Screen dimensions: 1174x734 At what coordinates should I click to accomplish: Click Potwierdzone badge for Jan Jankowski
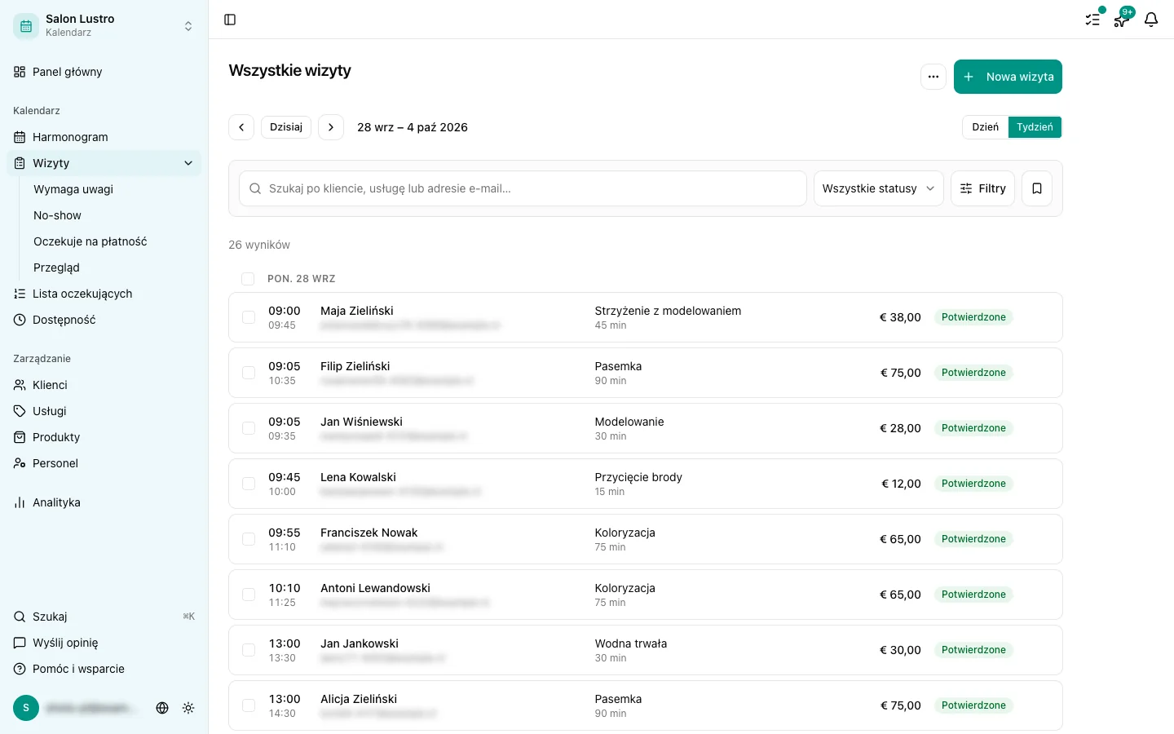(973, 650)
